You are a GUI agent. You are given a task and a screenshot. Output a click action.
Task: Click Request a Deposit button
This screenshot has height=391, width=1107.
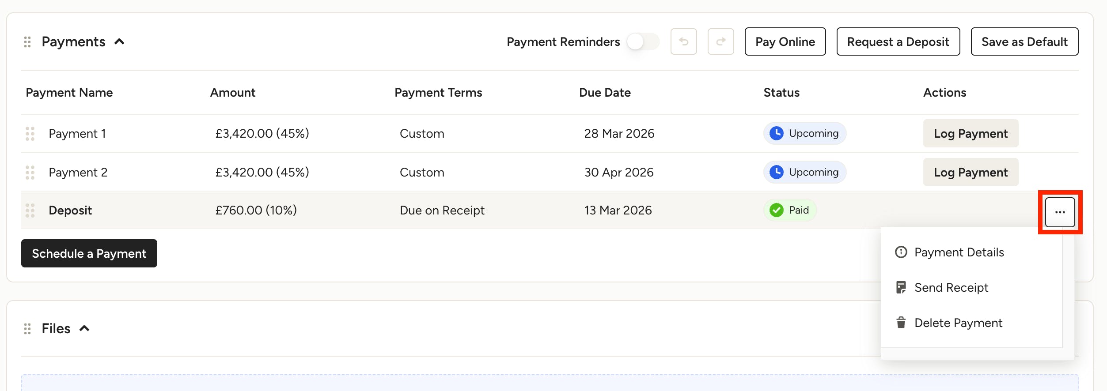tap(898, 41)
